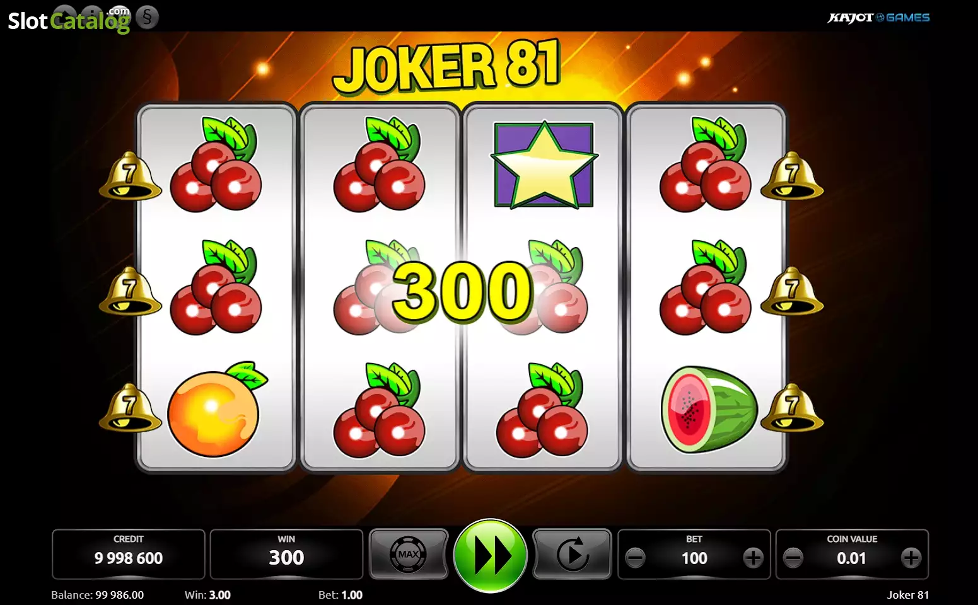Click the star symbol on reel three

pos(544,165)
